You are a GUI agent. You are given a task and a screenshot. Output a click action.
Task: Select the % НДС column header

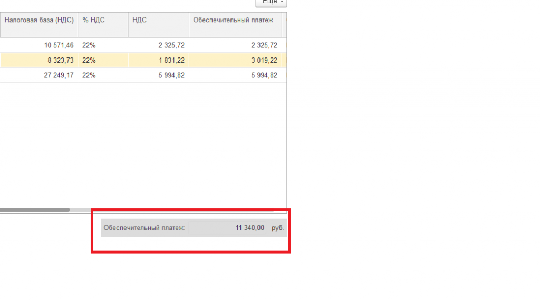[x=103, y=25]
